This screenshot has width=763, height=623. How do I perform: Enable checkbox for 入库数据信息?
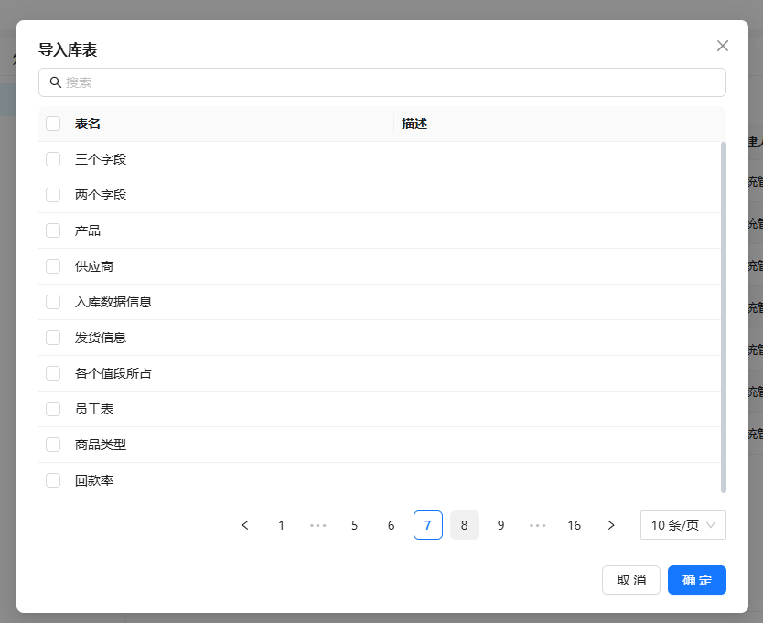pyautogui.click(x=53, y=302)
